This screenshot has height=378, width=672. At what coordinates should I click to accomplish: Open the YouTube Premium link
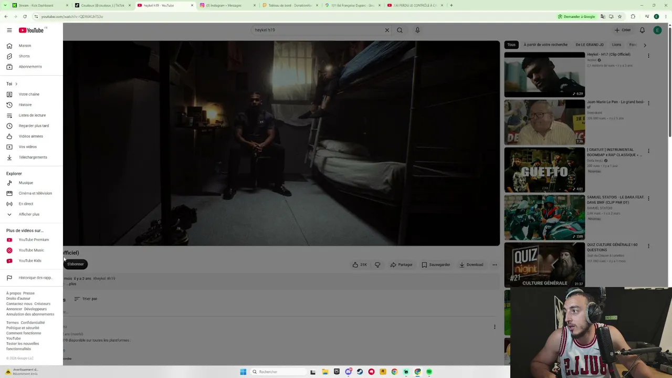click(34, 240)
